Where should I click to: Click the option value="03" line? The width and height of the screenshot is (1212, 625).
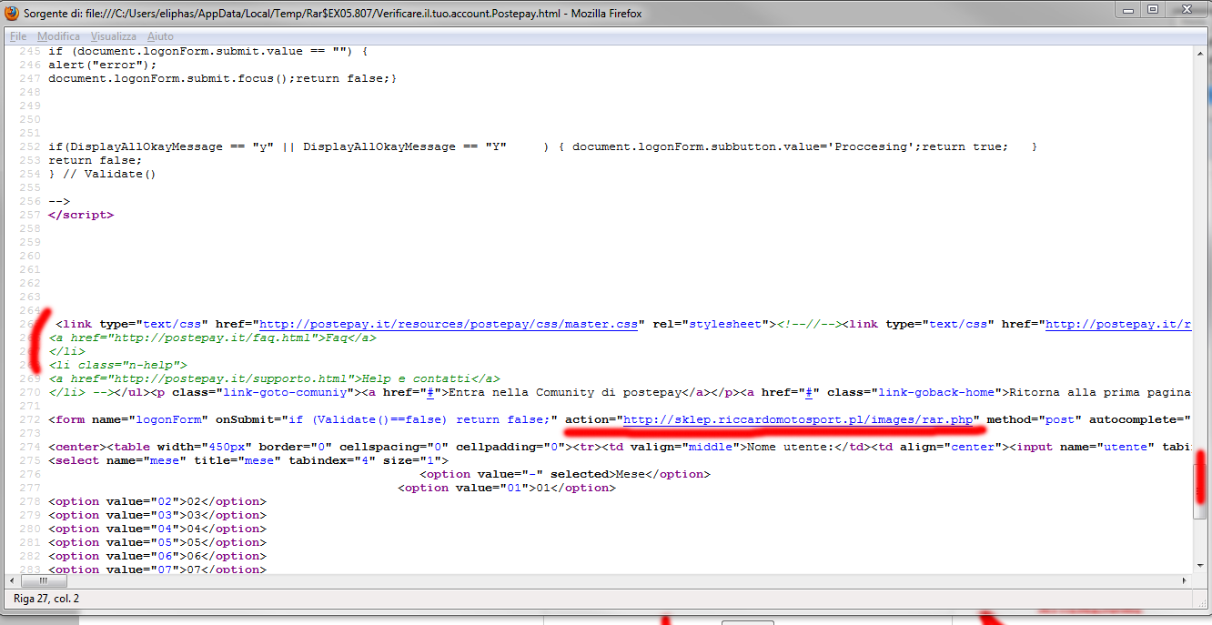(x=157, y=515)
